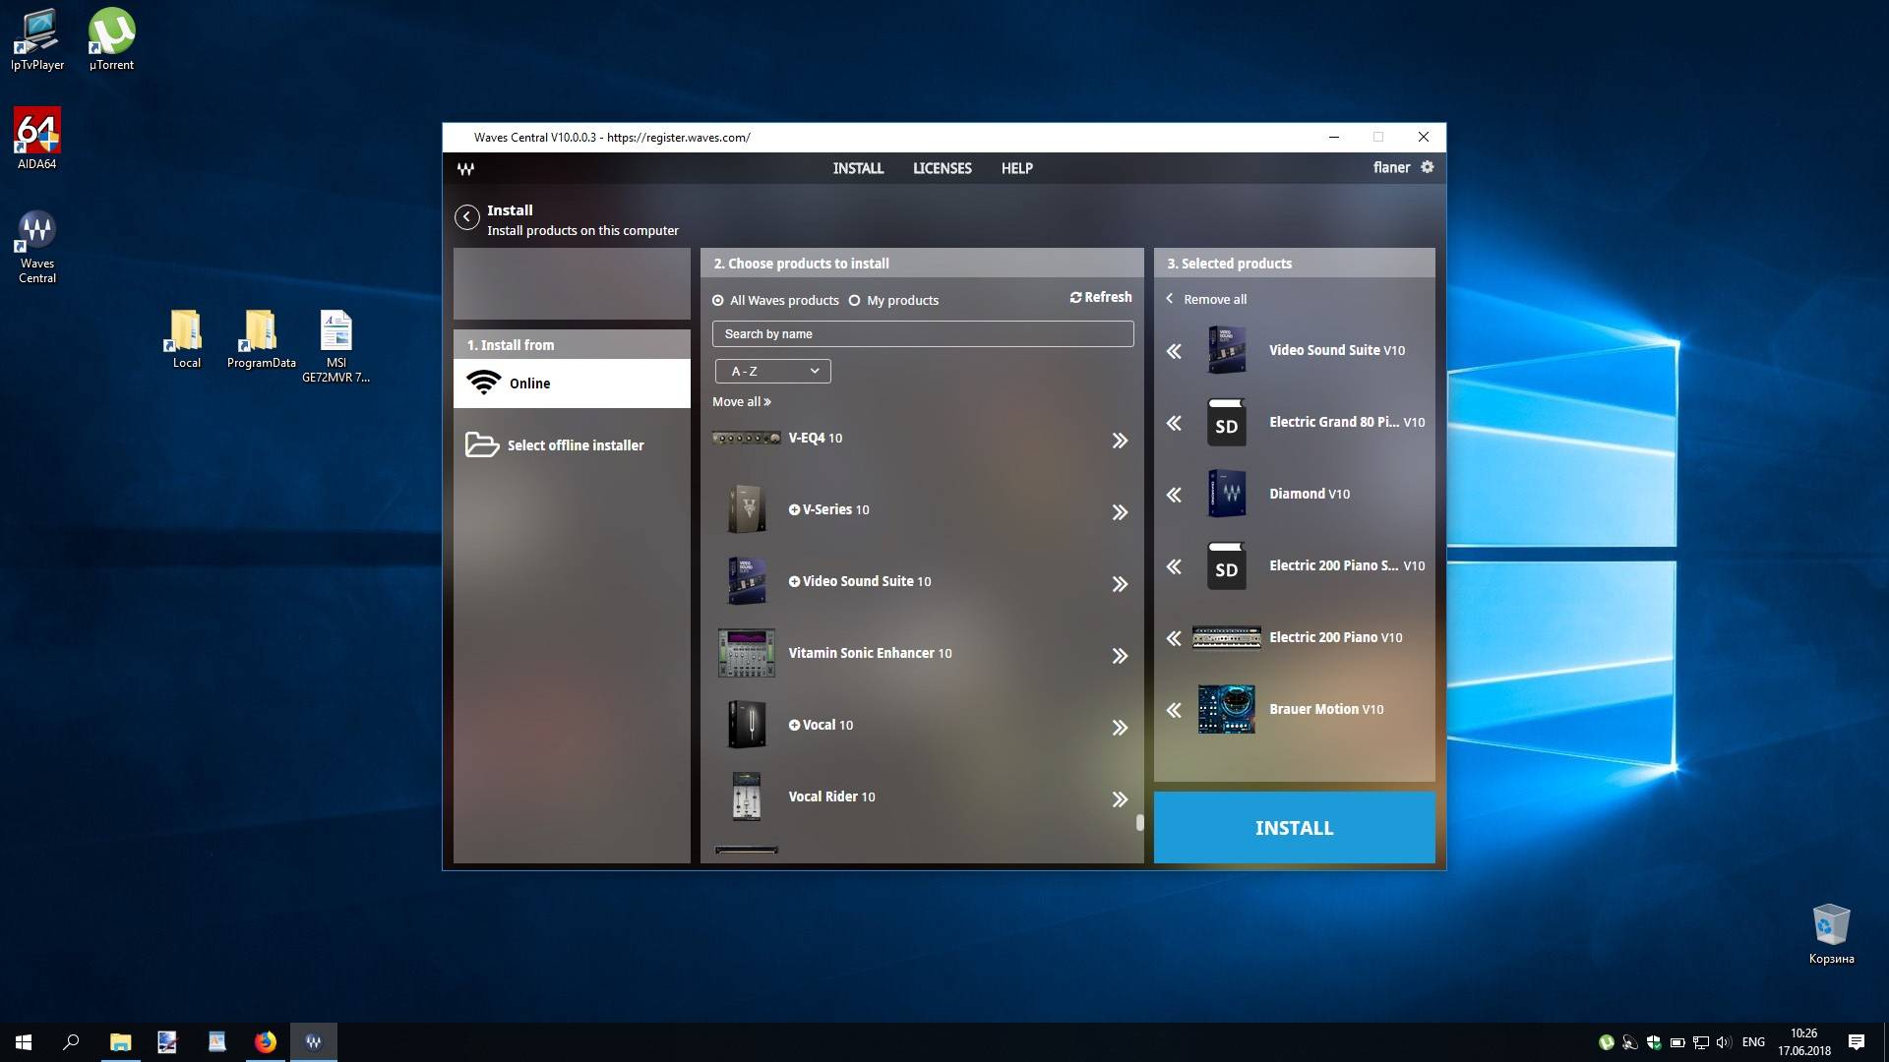
Task: Go back using the circled arrow beside Install
Action: tap(467, 217)
